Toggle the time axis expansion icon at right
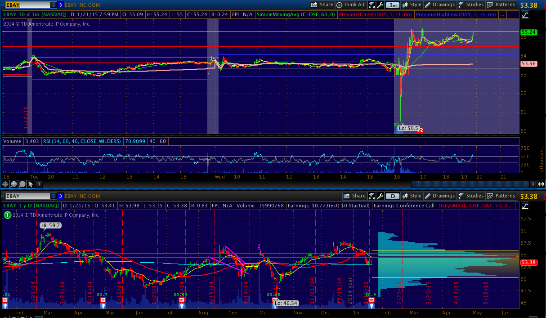Viewport: 546px width, 318px height. tap(541, 184)
